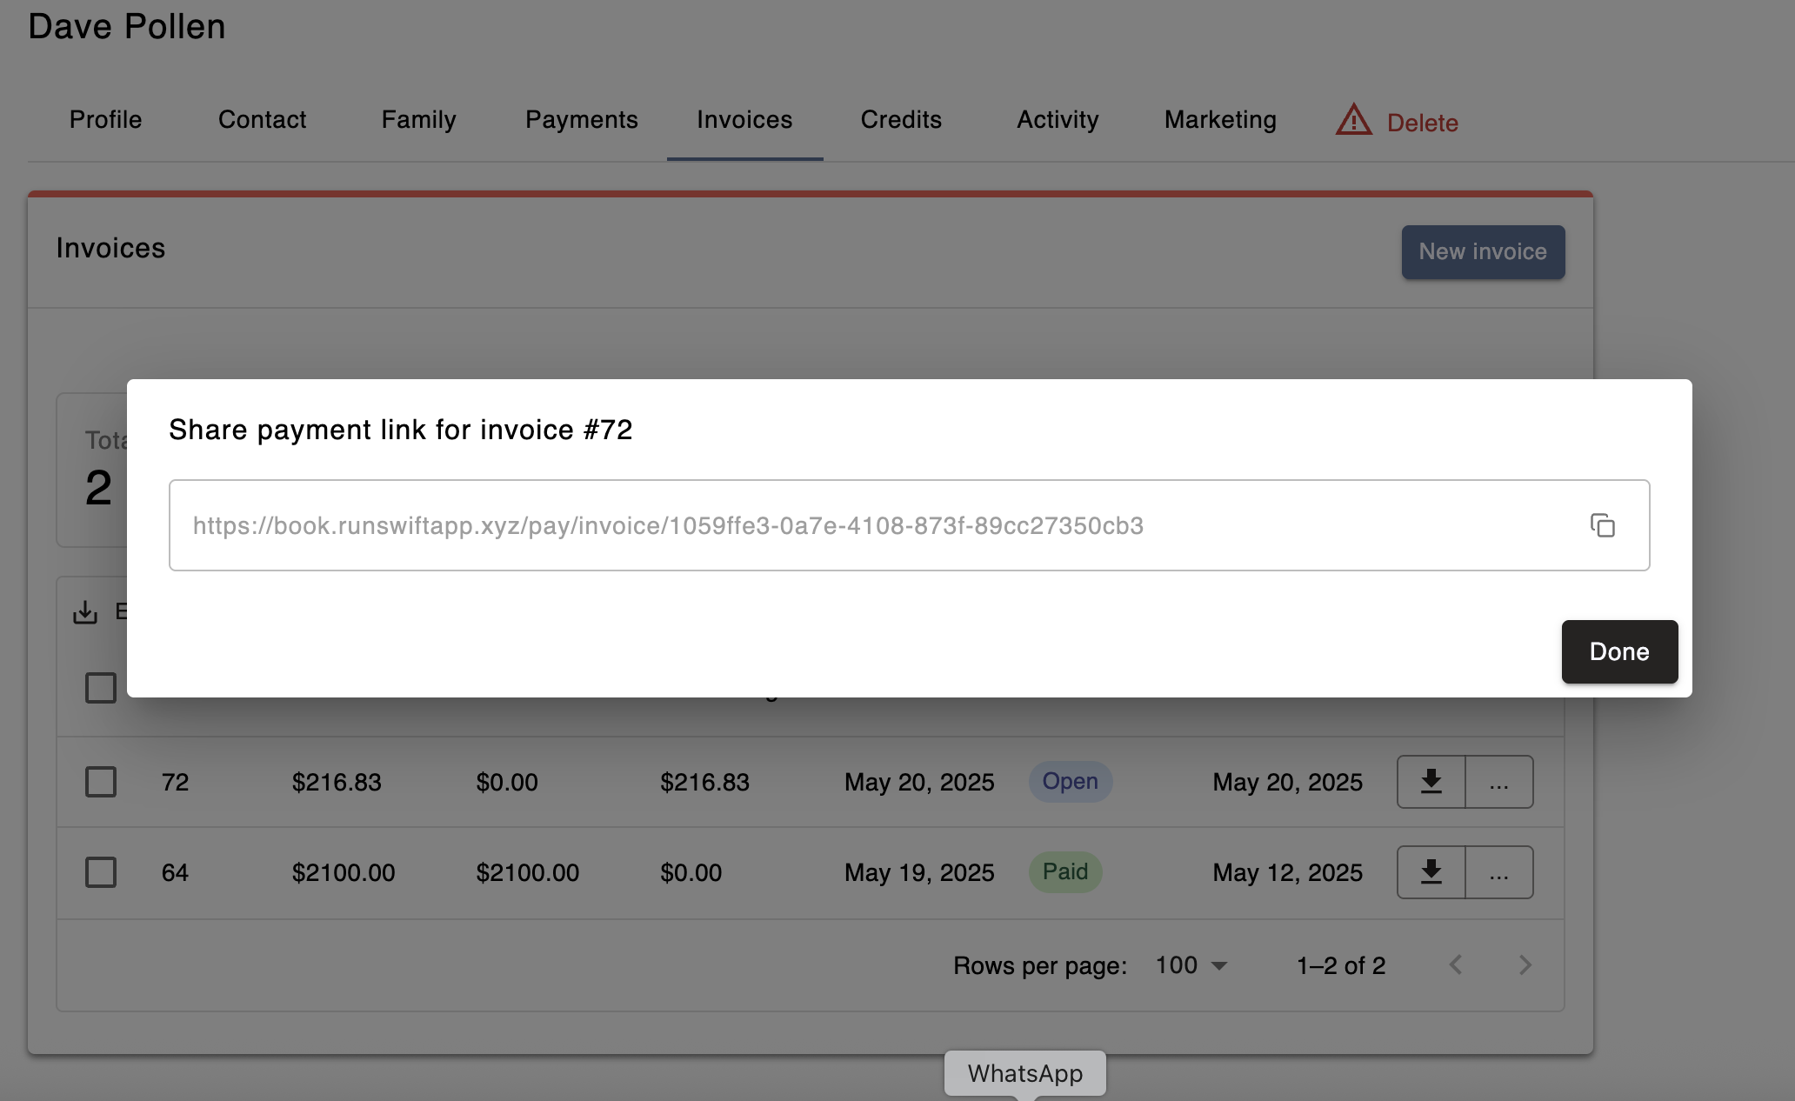This screenshot has height=1101, width=1795.
Task: Select the checkbox for invoice 72
Action: click(101, 782)
